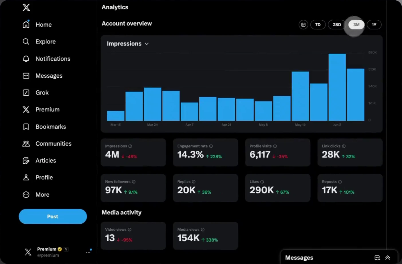The width and height of the screenshot is (402, 264).
Task: Click the X logo at top of sidebar
Action: [x=26, y=7]
